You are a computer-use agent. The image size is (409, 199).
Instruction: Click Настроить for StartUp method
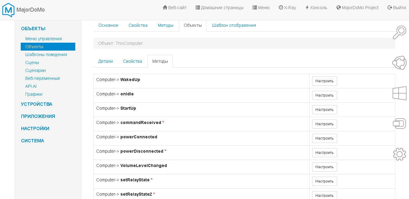tap(325, 110)
